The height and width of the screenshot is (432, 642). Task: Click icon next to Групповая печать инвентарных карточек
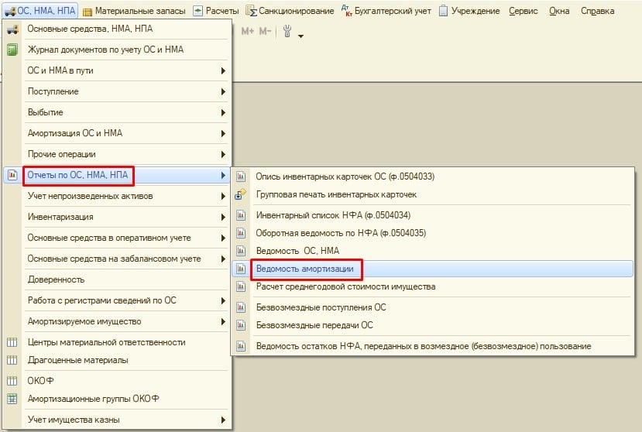pos(241,194)
